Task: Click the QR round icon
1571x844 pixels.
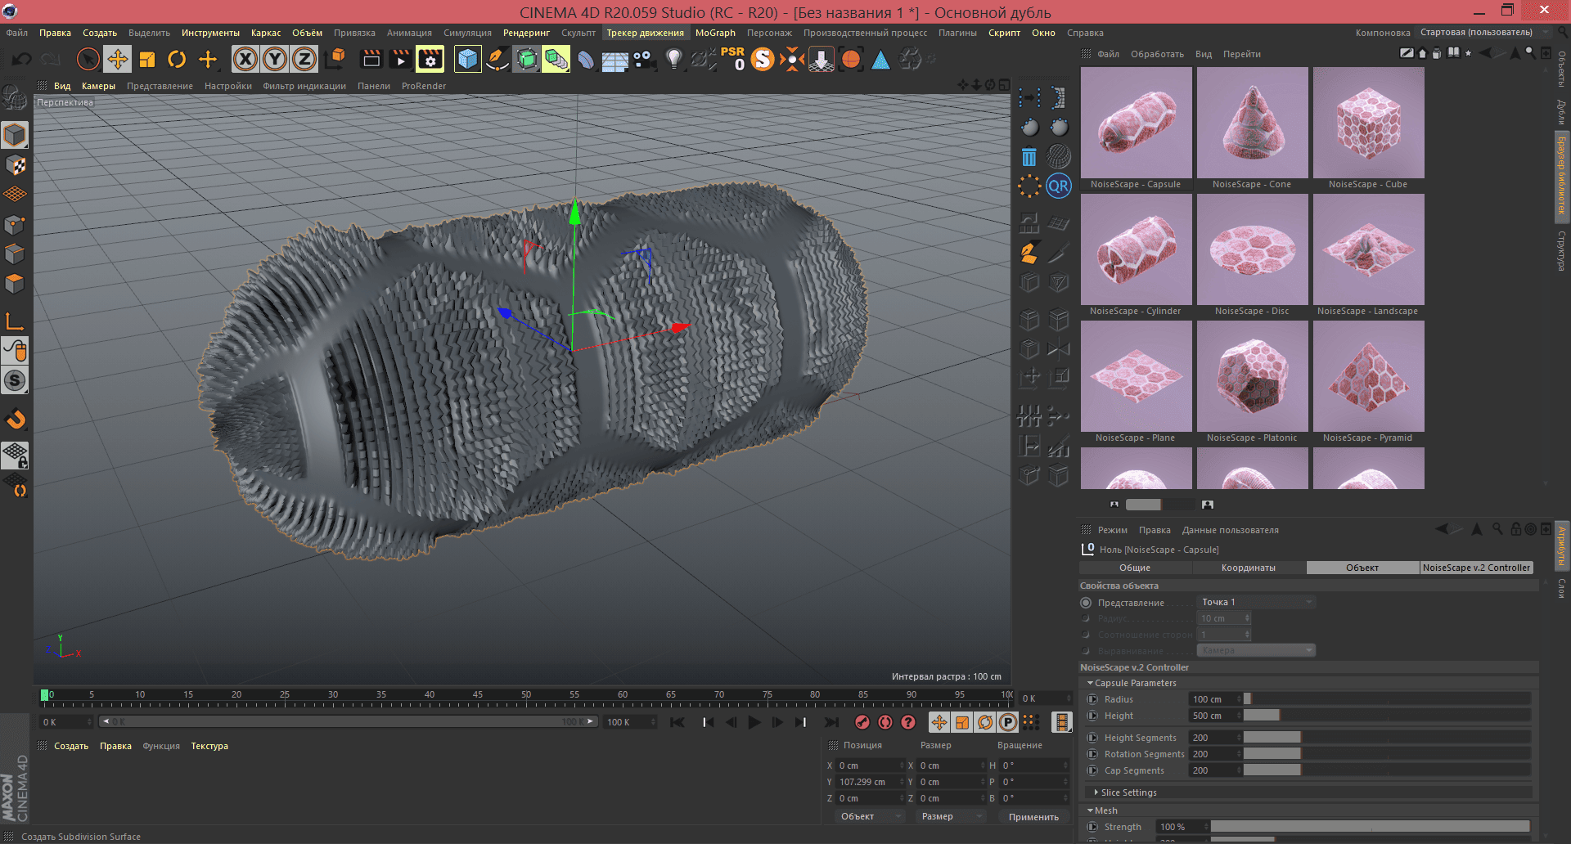Action: 1059,186
